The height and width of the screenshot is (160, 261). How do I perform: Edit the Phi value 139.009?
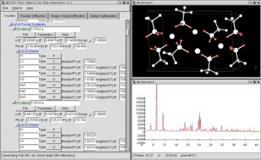click(33, 46)
